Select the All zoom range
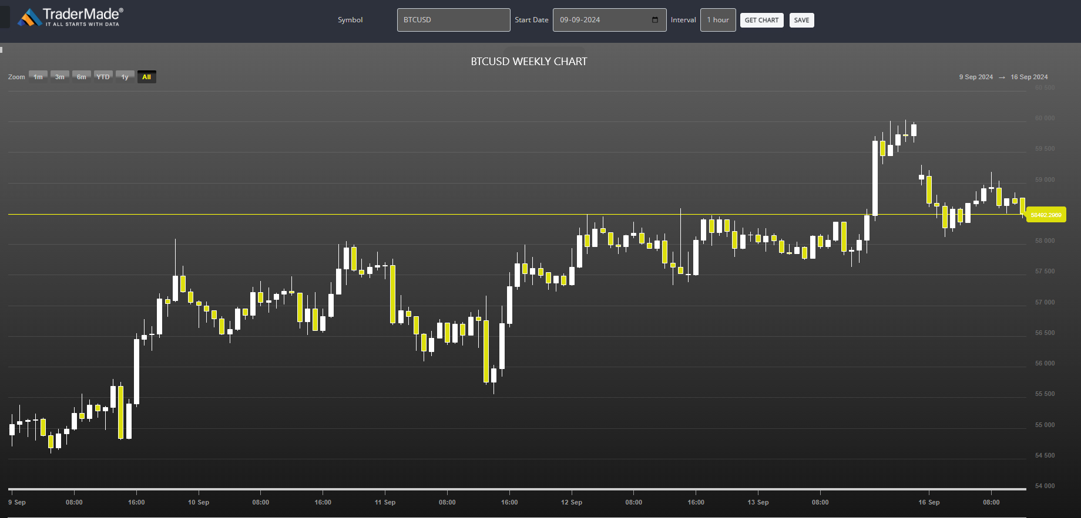The height and width of the screenshot is (518, 1081). pyautogui.click(x=147, y=77)
